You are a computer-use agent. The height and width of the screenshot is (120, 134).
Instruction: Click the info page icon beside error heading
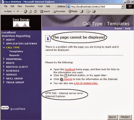[48, 38]
